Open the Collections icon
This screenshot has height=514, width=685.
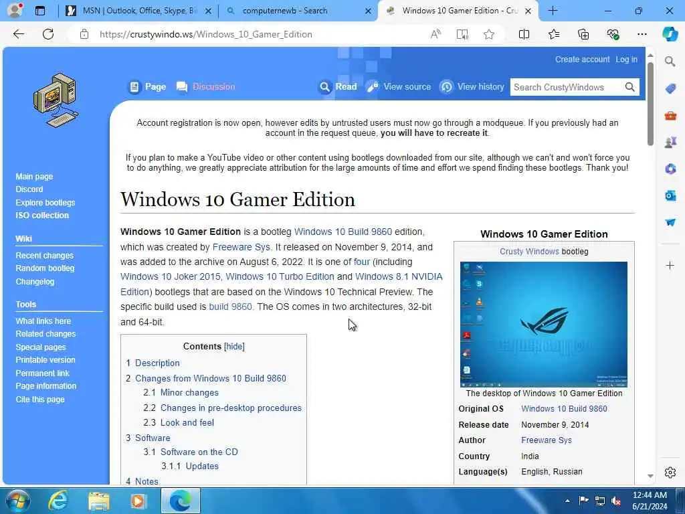pyautogui.click(x=583, y=34)
